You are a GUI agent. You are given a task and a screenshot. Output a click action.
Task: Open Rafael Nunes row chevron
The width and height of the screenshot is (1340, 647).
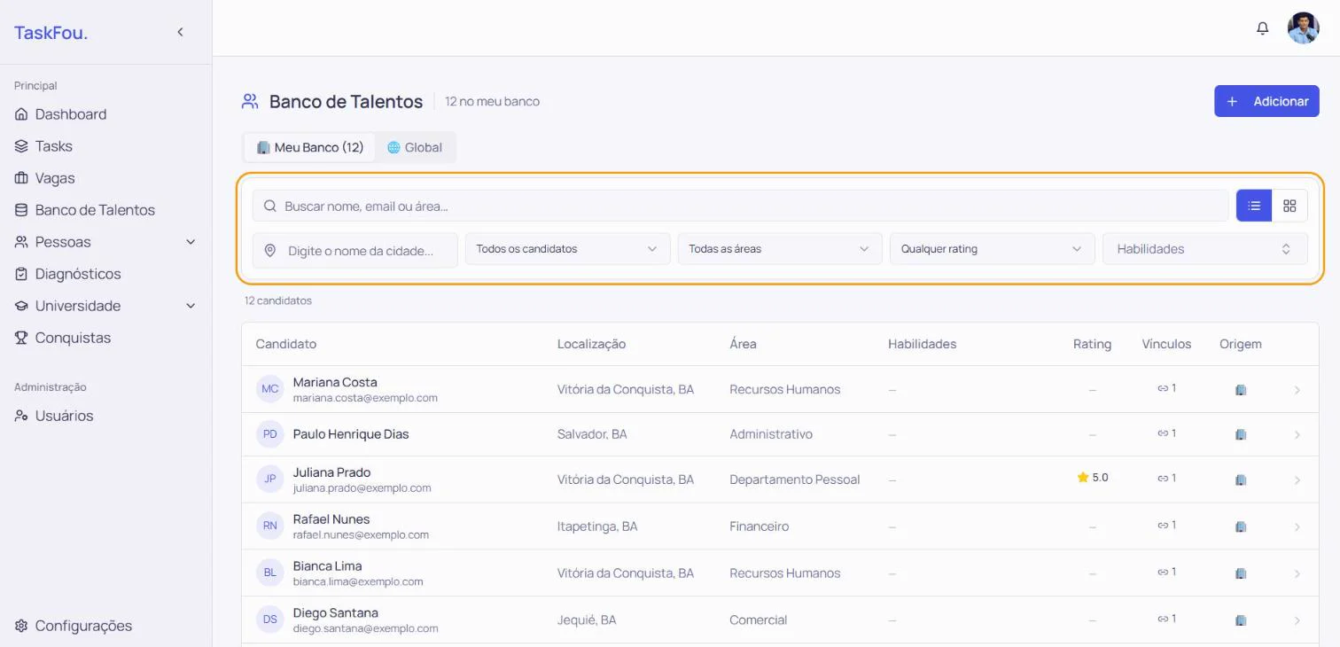(x=1297, y=527)
